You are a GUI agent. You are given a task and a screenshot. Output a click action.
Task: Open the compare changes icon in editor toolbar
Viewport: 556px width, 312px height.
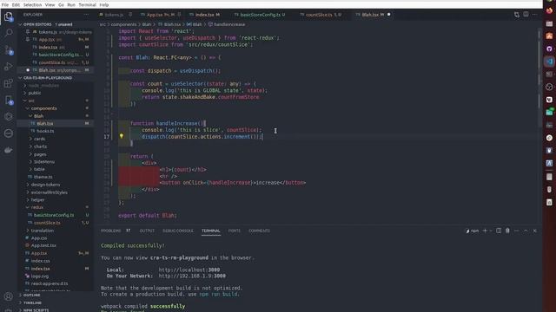517,15
